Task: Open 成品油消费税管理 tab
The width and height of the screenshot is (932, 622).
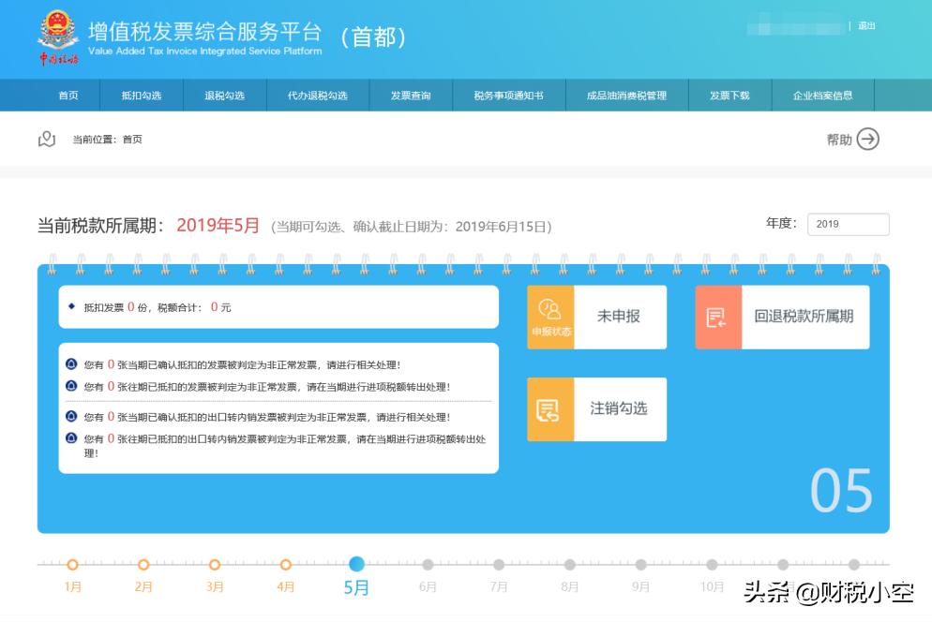Action: [x=627, y=96]
